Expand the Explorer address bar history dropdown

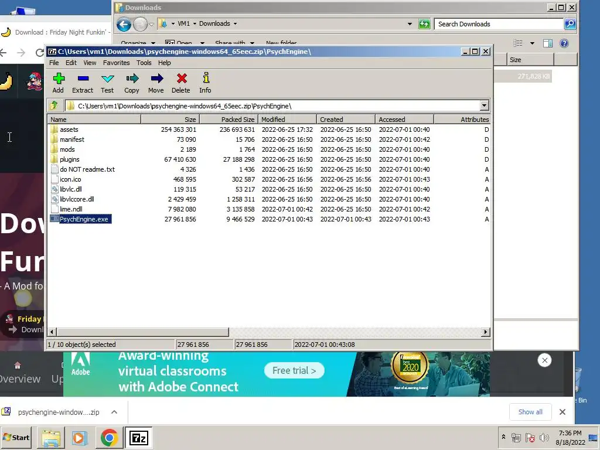pyautogui.click(x=410, y=23)
